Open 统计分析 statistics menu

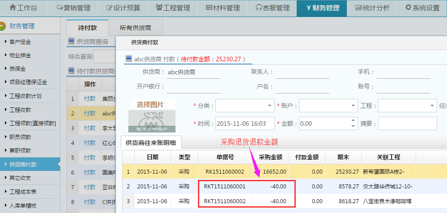click(x=372, y=8)
